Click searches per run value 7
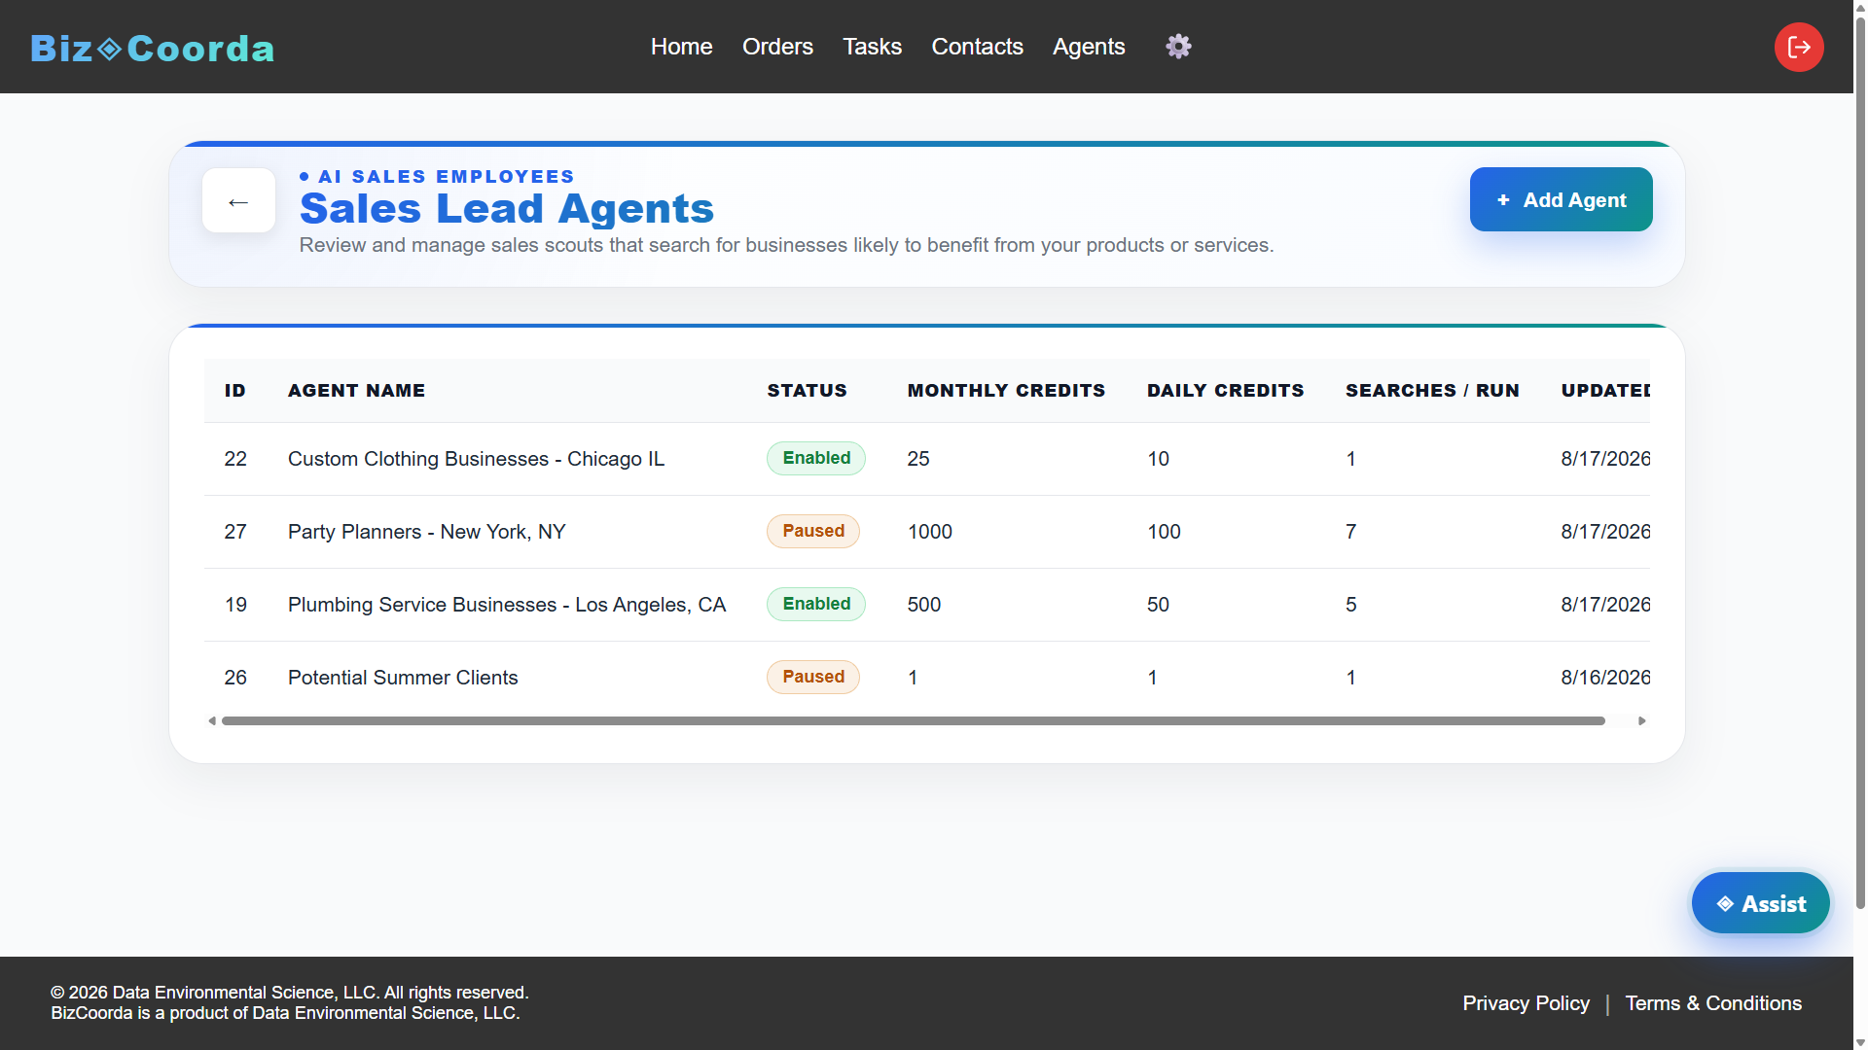Viewport: 1868px width, 1050px height. coord(1350,532)
